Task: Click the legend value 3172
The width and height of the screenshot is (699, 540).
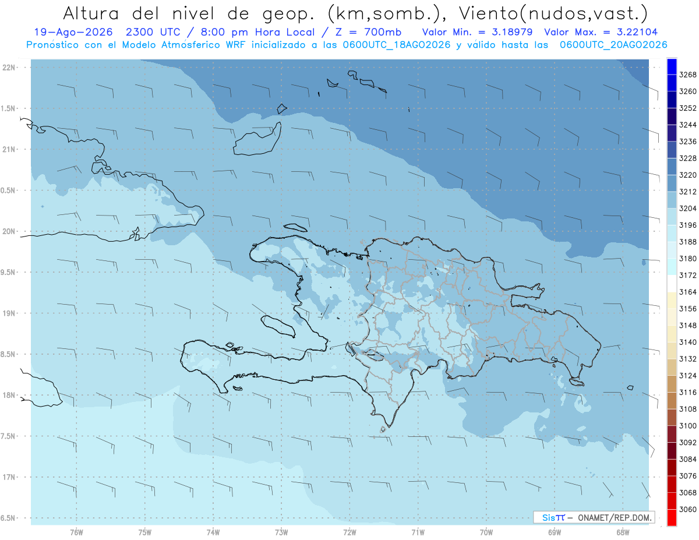Action: (688, 275)
